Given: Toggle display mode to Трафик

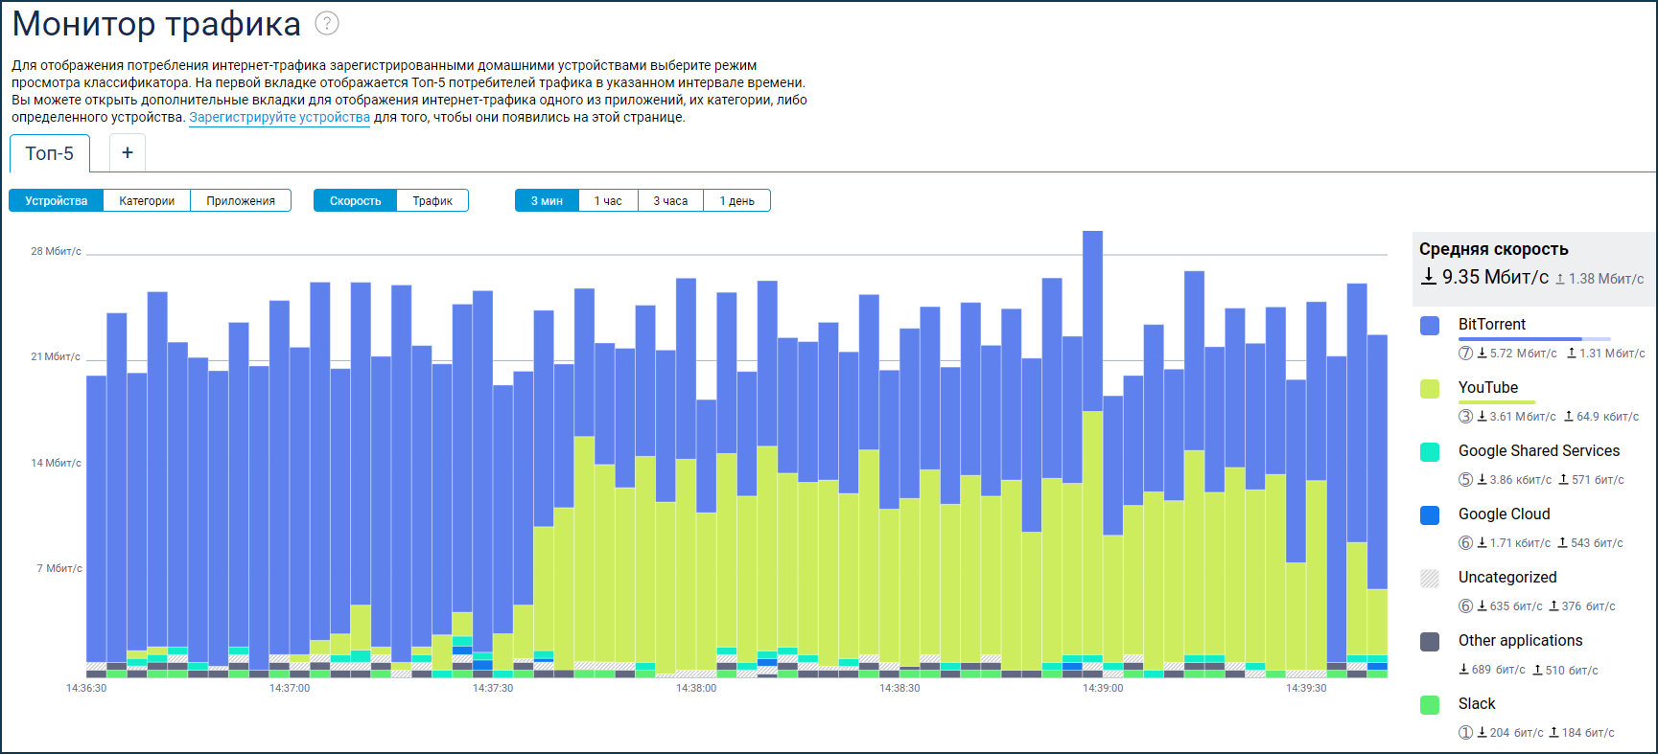Looking at the screenshot, I should tap(432, 201).
